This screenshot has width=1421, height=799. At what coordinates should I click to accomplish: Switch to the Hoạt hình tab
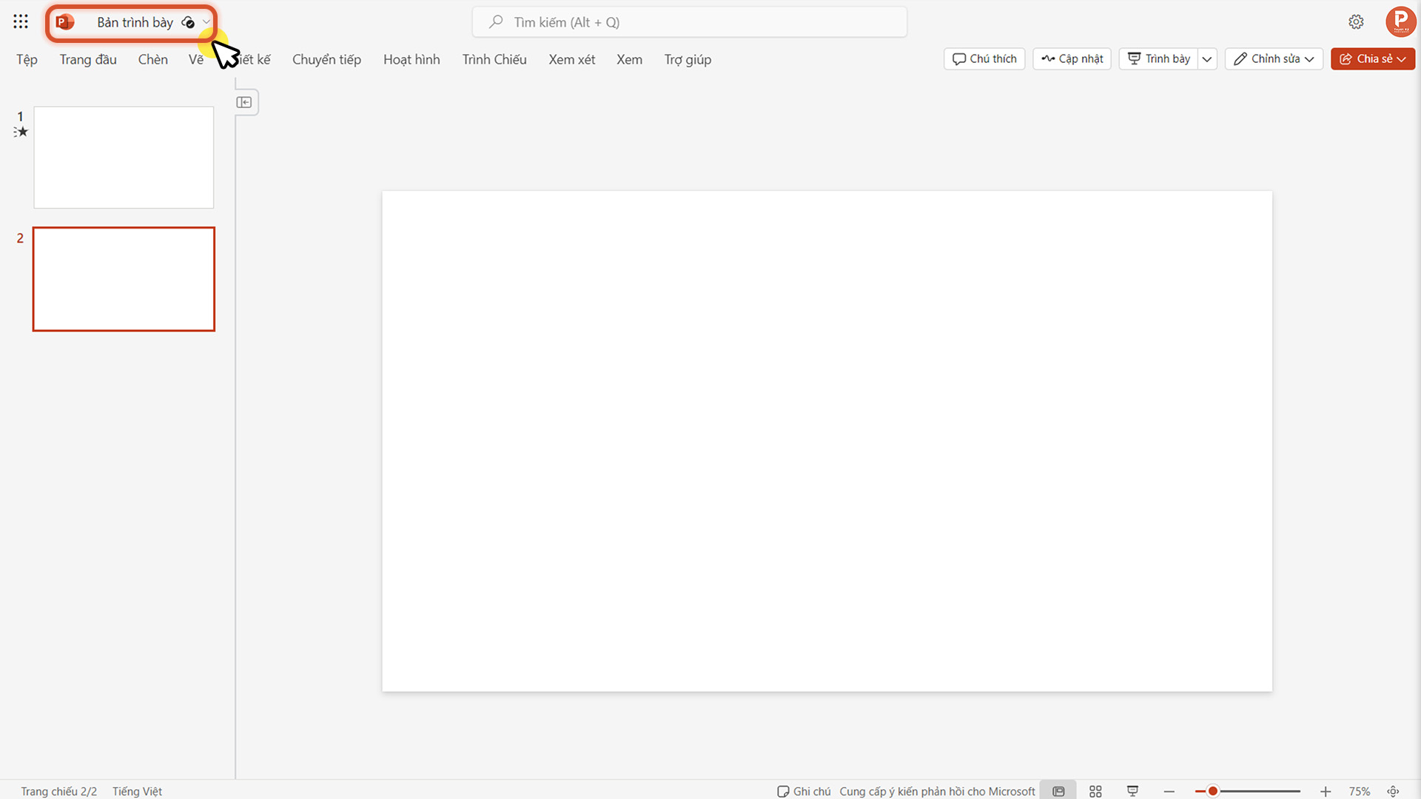411,59
